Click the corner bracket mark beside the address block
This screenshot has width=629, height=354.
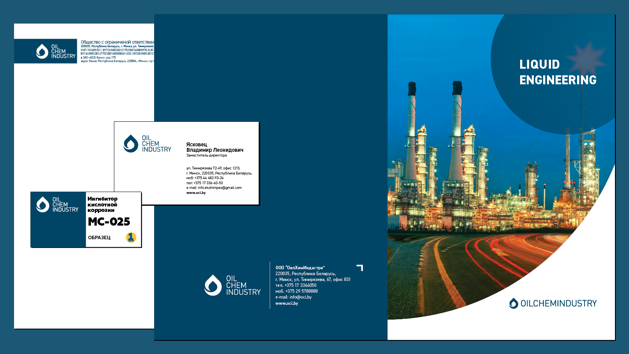click(x=360, y=268)
